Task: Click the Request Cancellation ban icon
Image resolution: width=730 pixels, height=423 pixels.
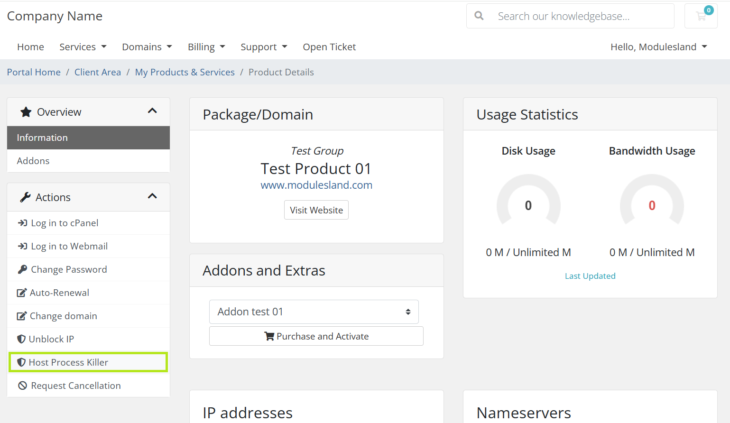Action: click(22, 386)
